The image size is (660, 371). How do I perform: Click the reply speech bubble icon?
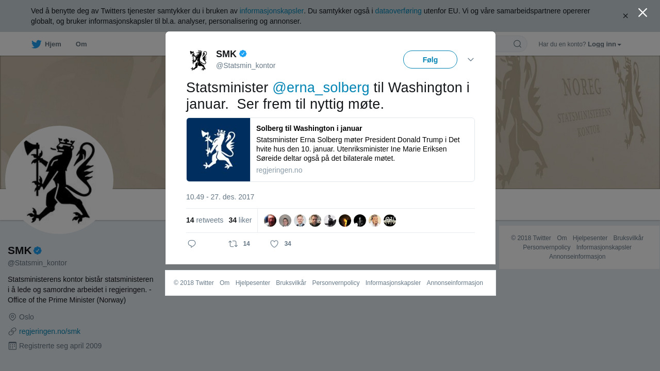click(x=192, y=244)
